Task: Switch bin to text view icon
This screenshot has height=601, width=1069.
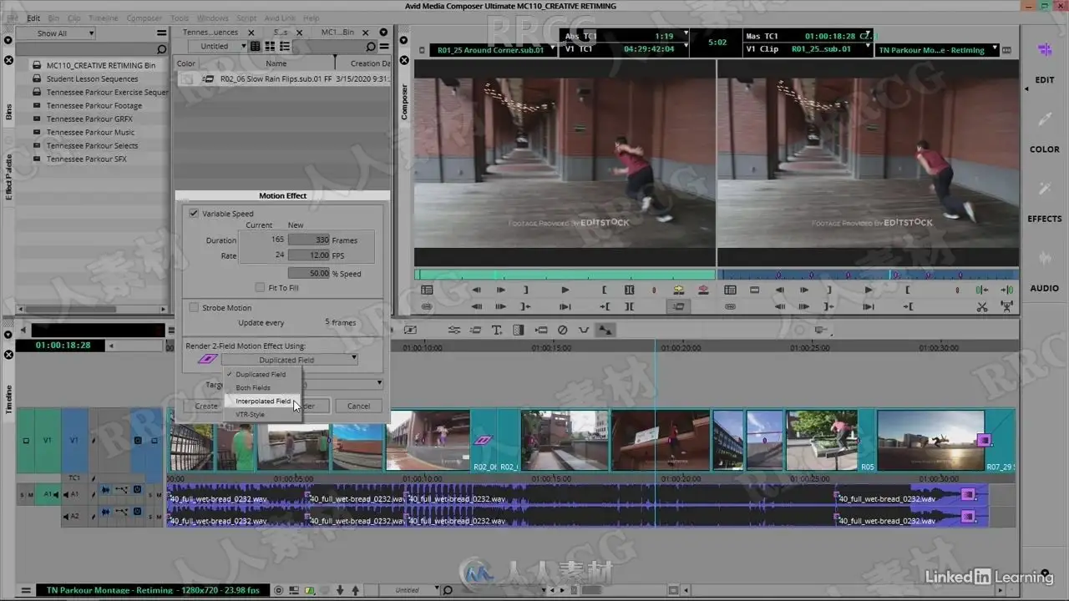Action: point(256,46)
